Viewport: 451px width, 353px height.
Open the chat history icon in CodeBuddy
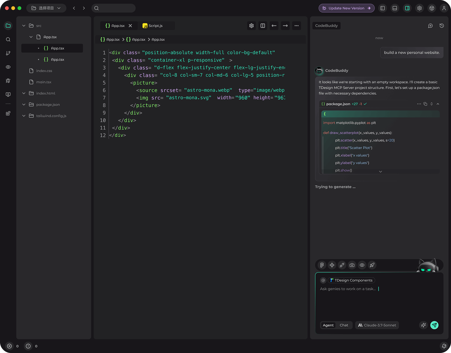(441, 26)
